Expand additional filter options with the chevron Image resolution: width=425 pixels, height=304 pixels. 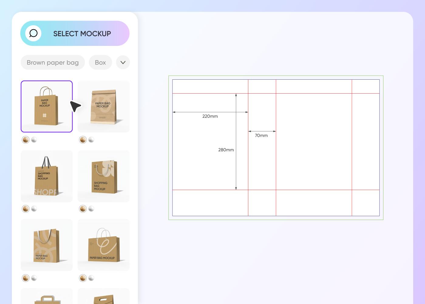tap(123, 62)
